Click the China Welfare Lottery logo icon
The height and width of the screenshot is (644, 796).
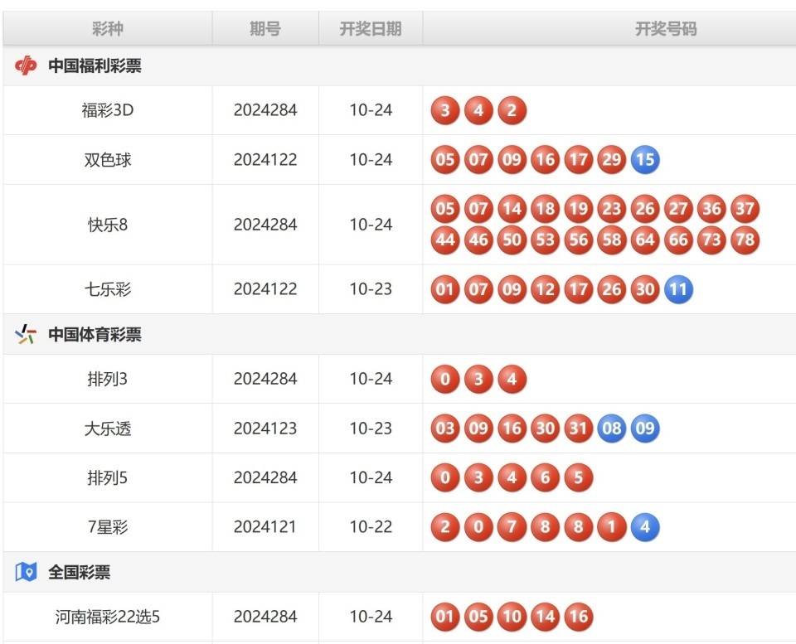(26, 65)
